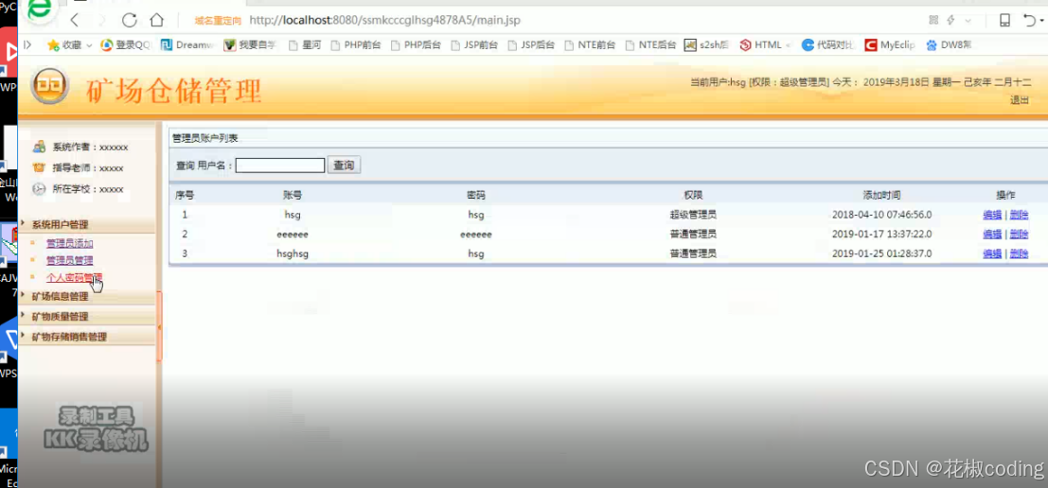Click the 域名重定向 label in address bar

[x=218, y=22]
